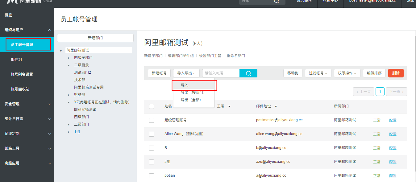Open 配置 for b@aliyouxiang.cc row

(393, 148)
